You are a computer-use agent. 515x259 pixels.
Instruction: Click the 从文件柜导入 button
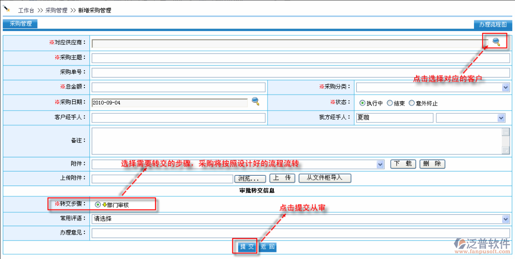click(325, 178)
